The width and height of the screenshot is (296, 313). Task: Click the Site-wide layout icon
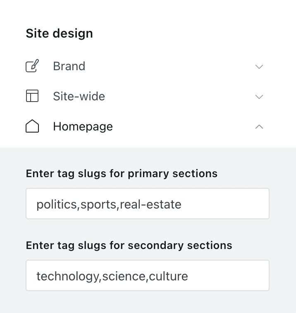coord(32,96)
